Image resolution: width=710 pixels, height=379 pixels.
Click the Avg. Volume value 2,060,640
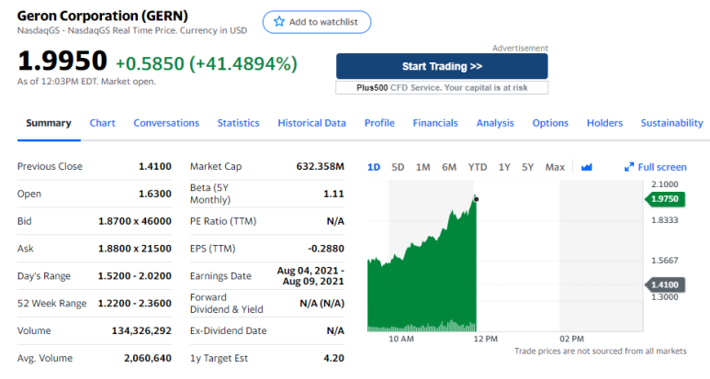[148, 358]
